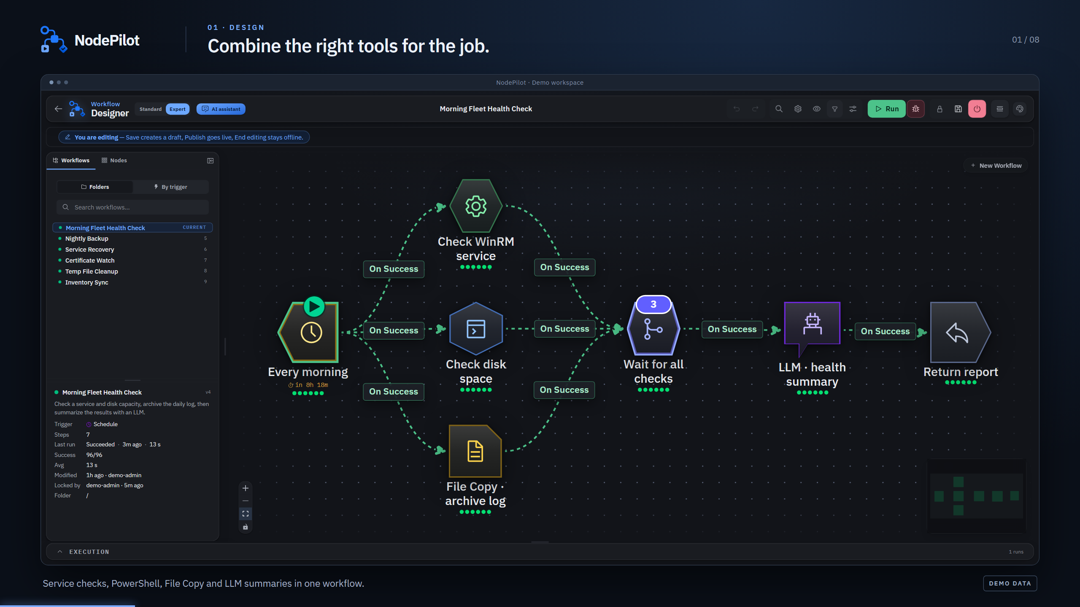Open the Temp File Cleanup workflow
Image resolution: width=1080 pixels, height=607 pixels.
(x=132, y=271)
